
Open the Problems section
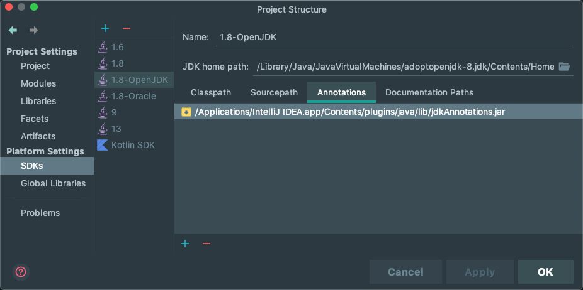pyautogui.click(x=40, y=213)
